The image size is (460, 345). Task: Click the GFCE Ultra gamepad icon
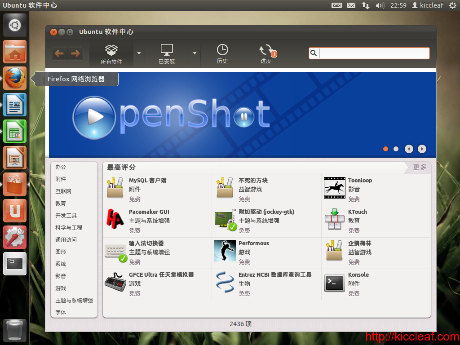click(x=115, y=282)
